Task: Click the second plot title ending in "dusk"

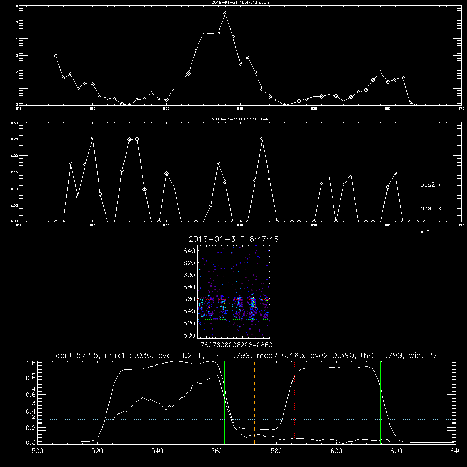Action: coord(240,119)
